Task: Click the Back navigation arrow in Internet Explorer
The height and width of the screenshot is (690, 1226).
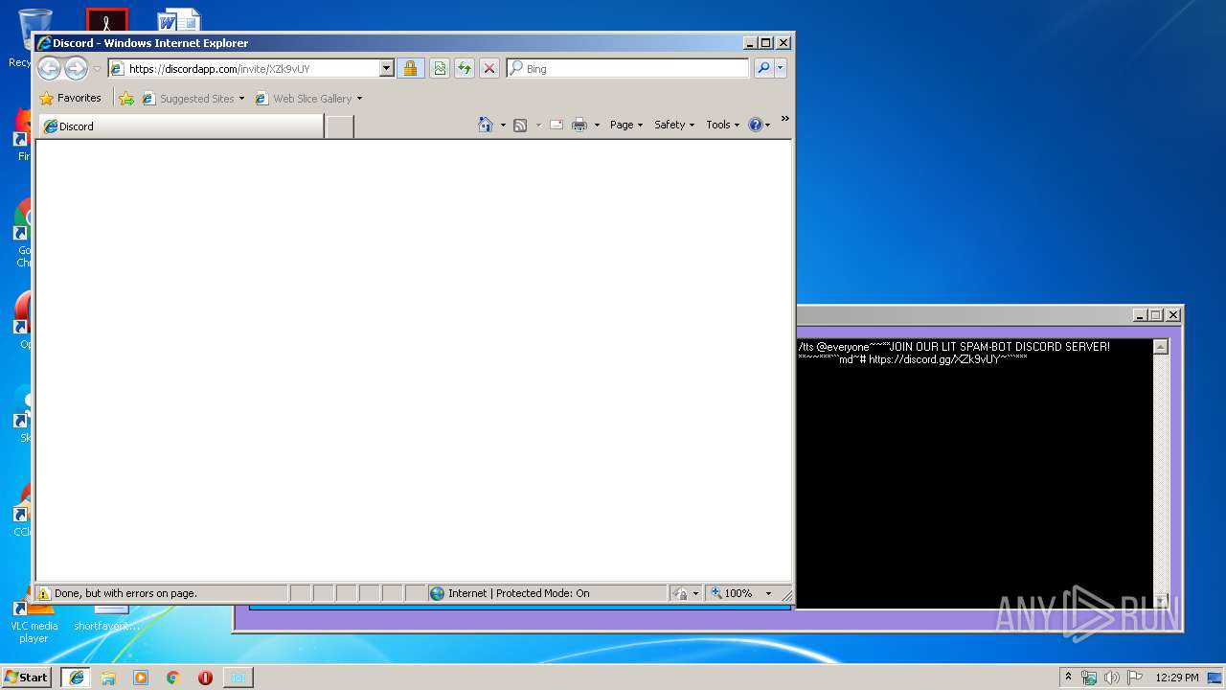Action: point(50,68)
